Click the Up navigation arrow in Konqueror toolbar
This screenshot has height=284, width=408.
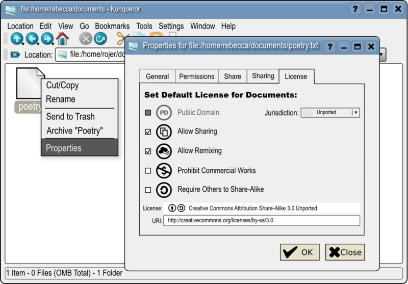16,39
